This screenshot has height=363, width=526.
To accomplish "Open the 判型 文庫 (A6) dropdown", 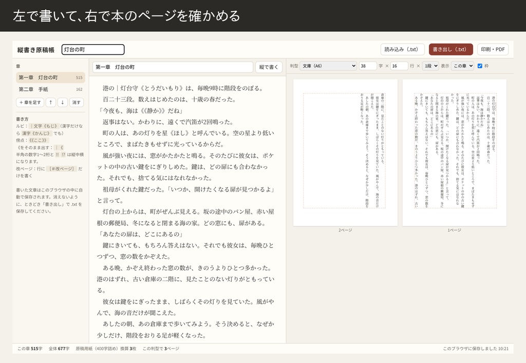I will (328, 66).
